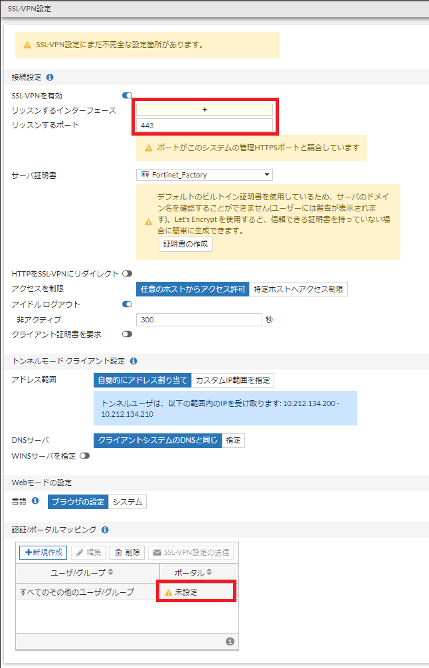Click the リッスンするポート 443 field
The image size is (429, 668).
point(205,125)
